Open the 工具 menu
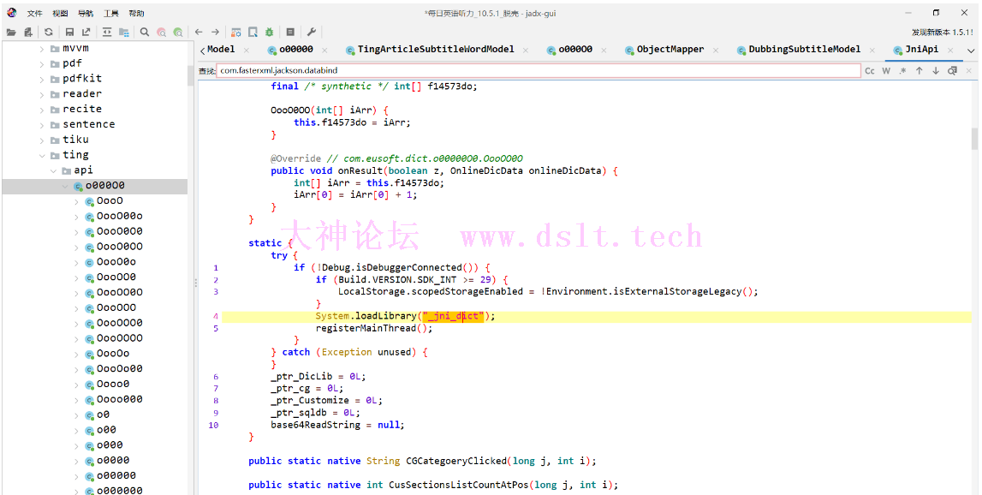Image resolution: width=982 pixels, height=495 pixels. click(x=111, y=14)
